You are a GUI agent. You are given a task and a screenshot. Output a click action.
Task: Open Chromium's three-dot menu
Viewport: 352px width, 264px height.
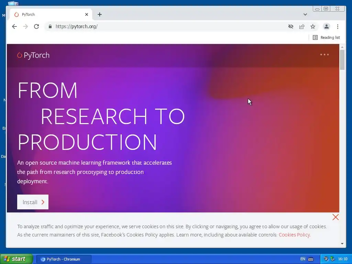click(x=338, y=26)
